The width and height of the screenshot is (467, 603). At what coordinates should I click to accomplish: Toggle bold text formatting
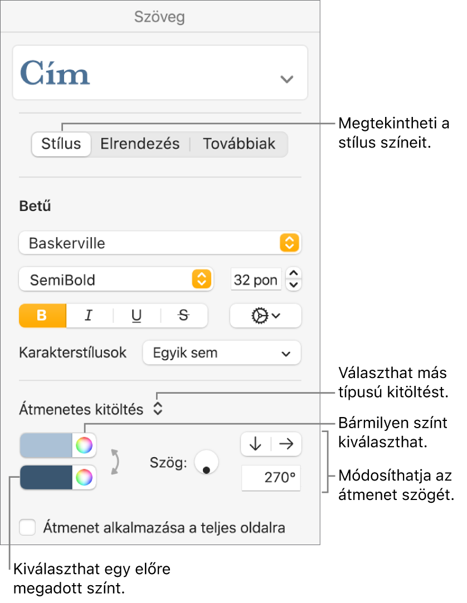point(42,316)
